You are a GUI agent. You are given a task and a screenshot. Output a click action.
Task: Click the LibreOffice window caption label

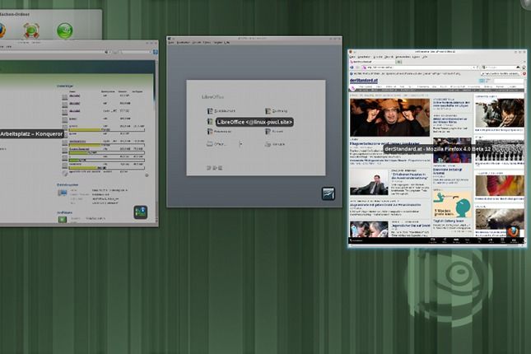[254, 122]
